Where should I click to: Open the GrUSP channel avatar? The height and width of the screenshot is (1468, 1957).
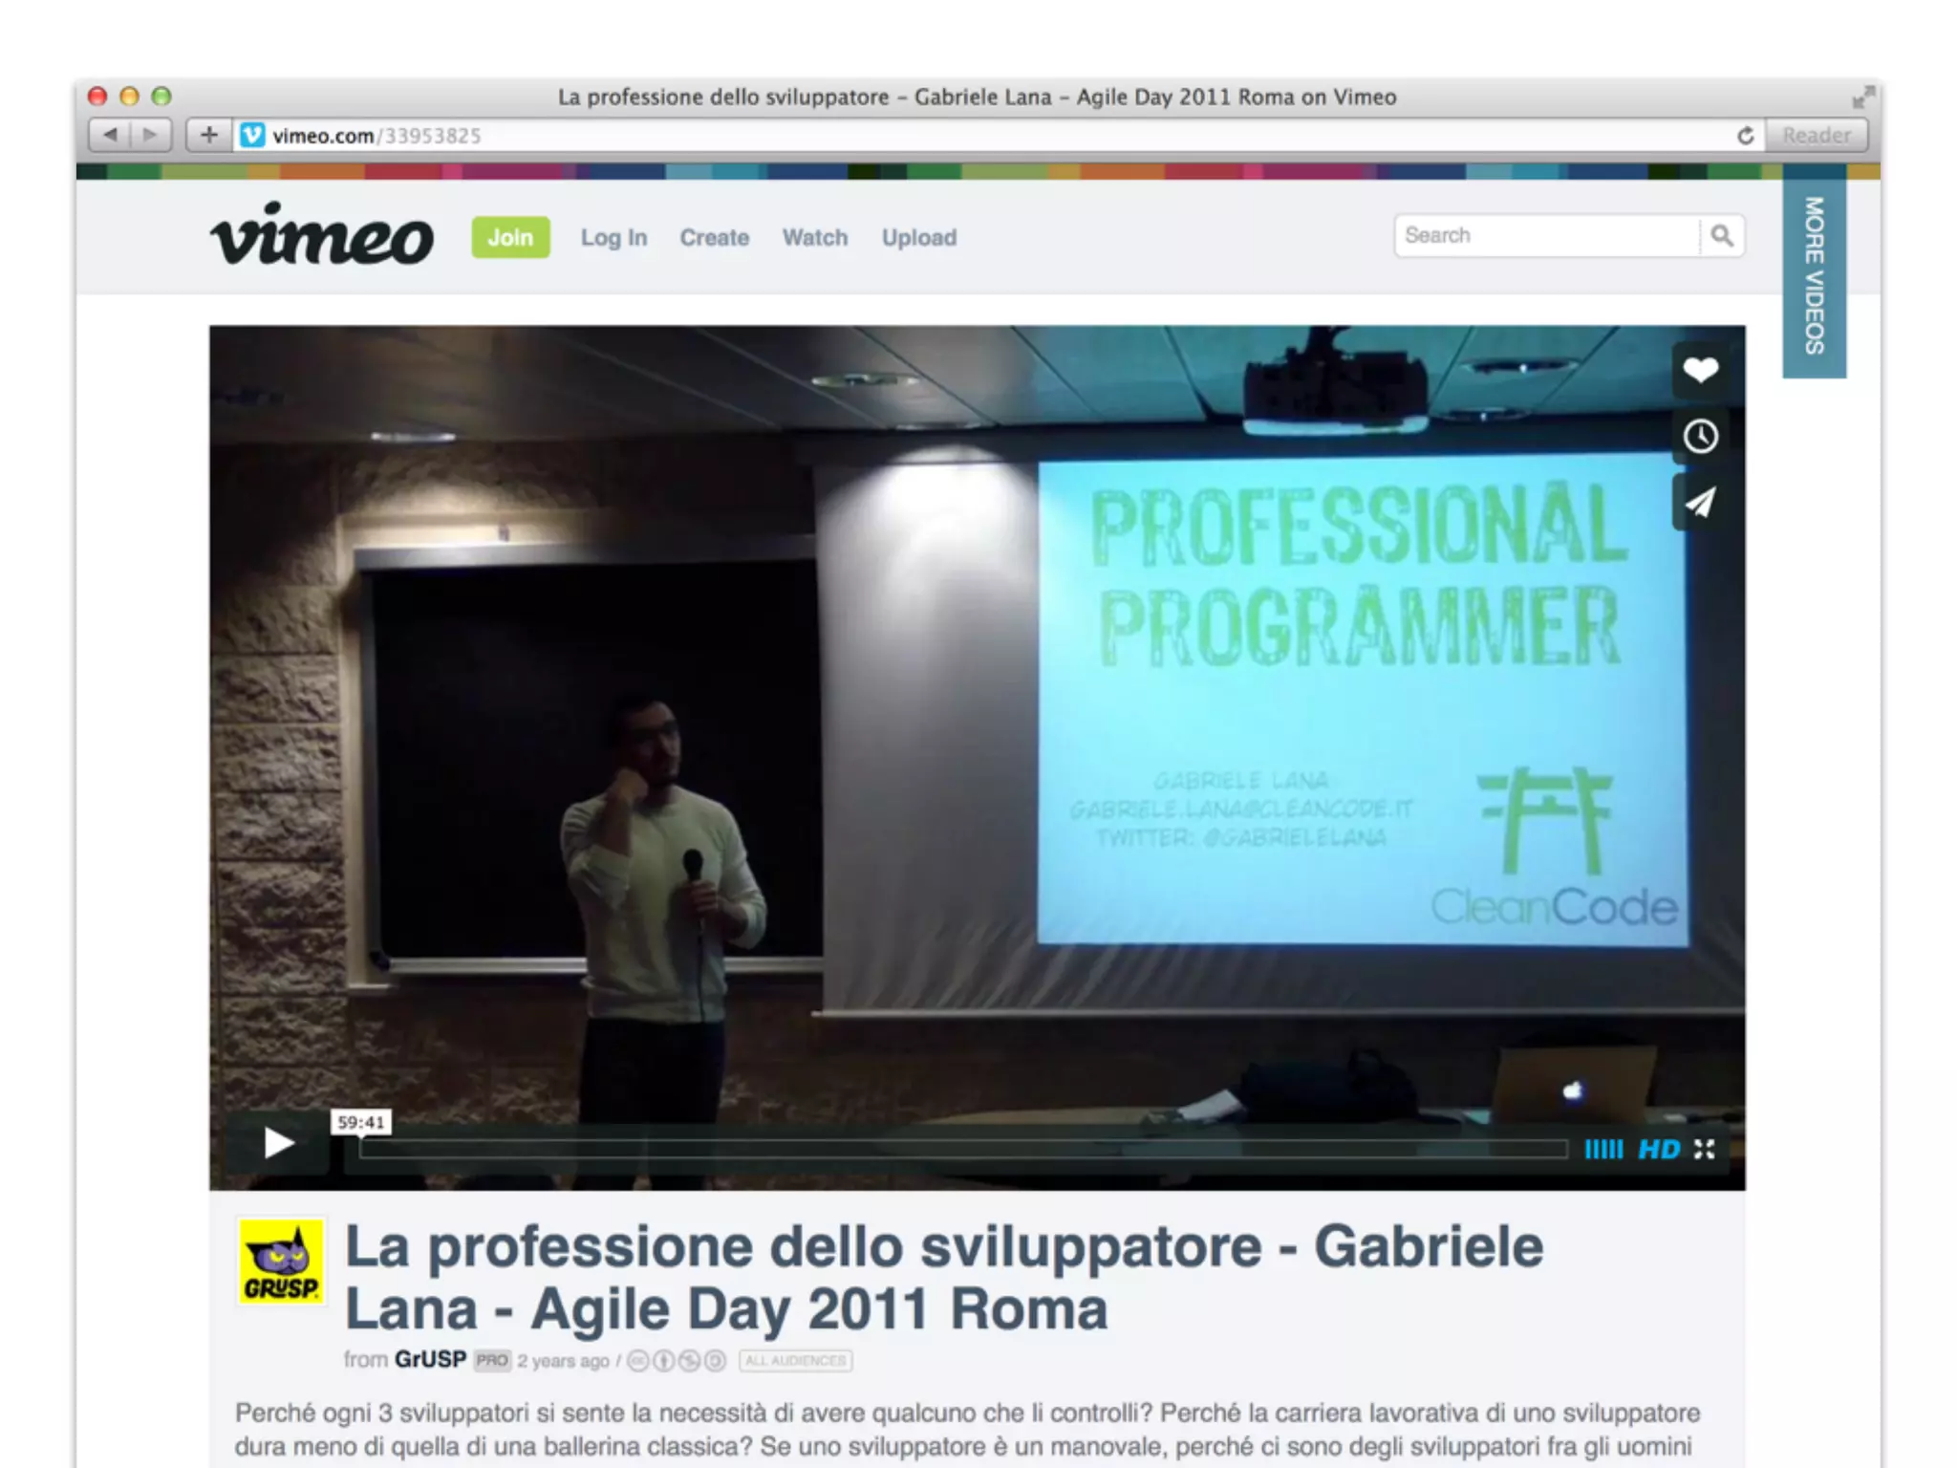(x=281, y=1262)
